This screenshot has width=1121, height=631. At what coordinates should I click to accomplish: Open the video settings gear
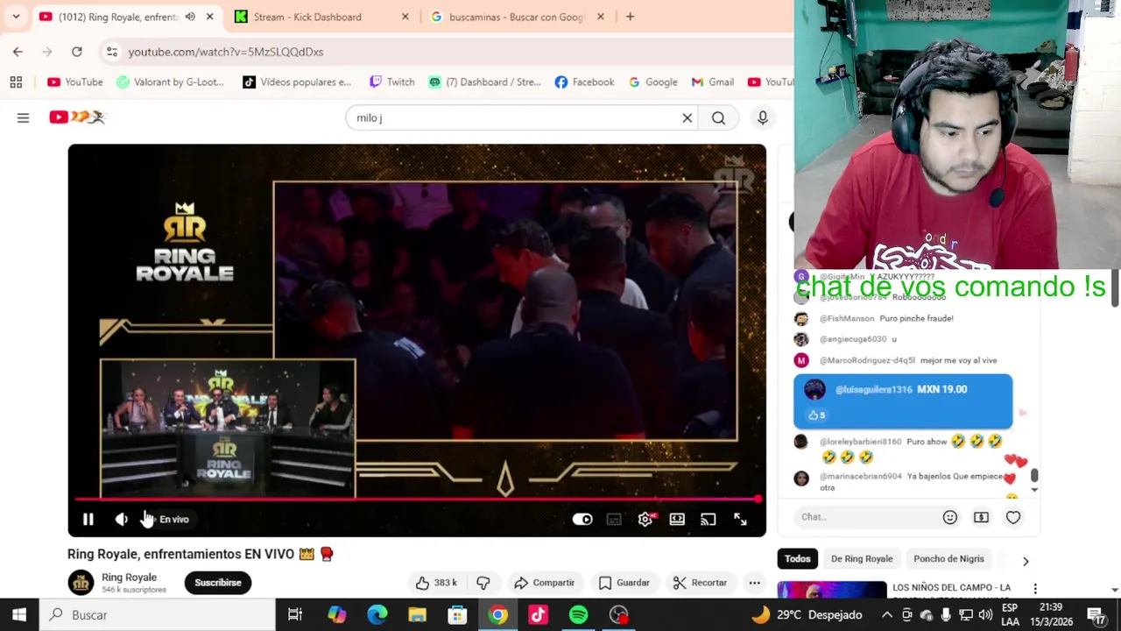pyautogui.click(x=645, y=520)
